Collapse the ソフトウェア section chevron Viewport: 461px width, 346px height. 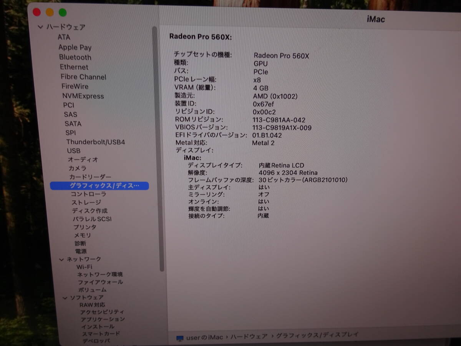[65, 298]
